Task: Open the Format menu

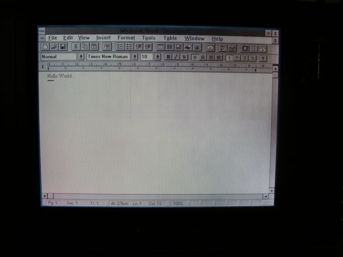Action: [126, 38]
